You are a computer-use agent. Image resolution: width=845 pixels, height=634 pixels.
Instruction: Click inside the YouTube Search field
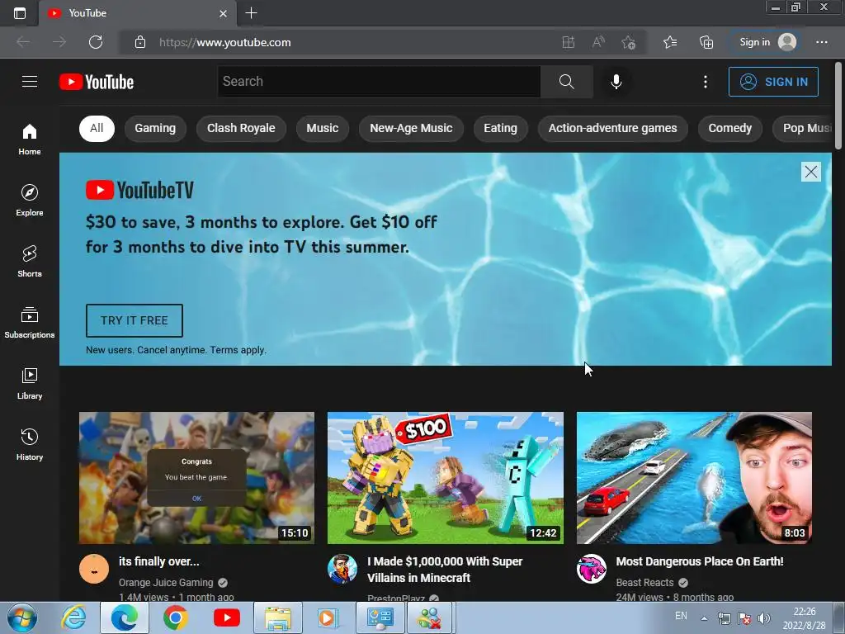point(378,82)
